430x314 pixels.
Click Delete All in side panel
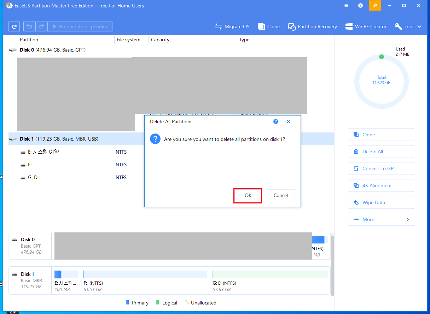point(381,152)
